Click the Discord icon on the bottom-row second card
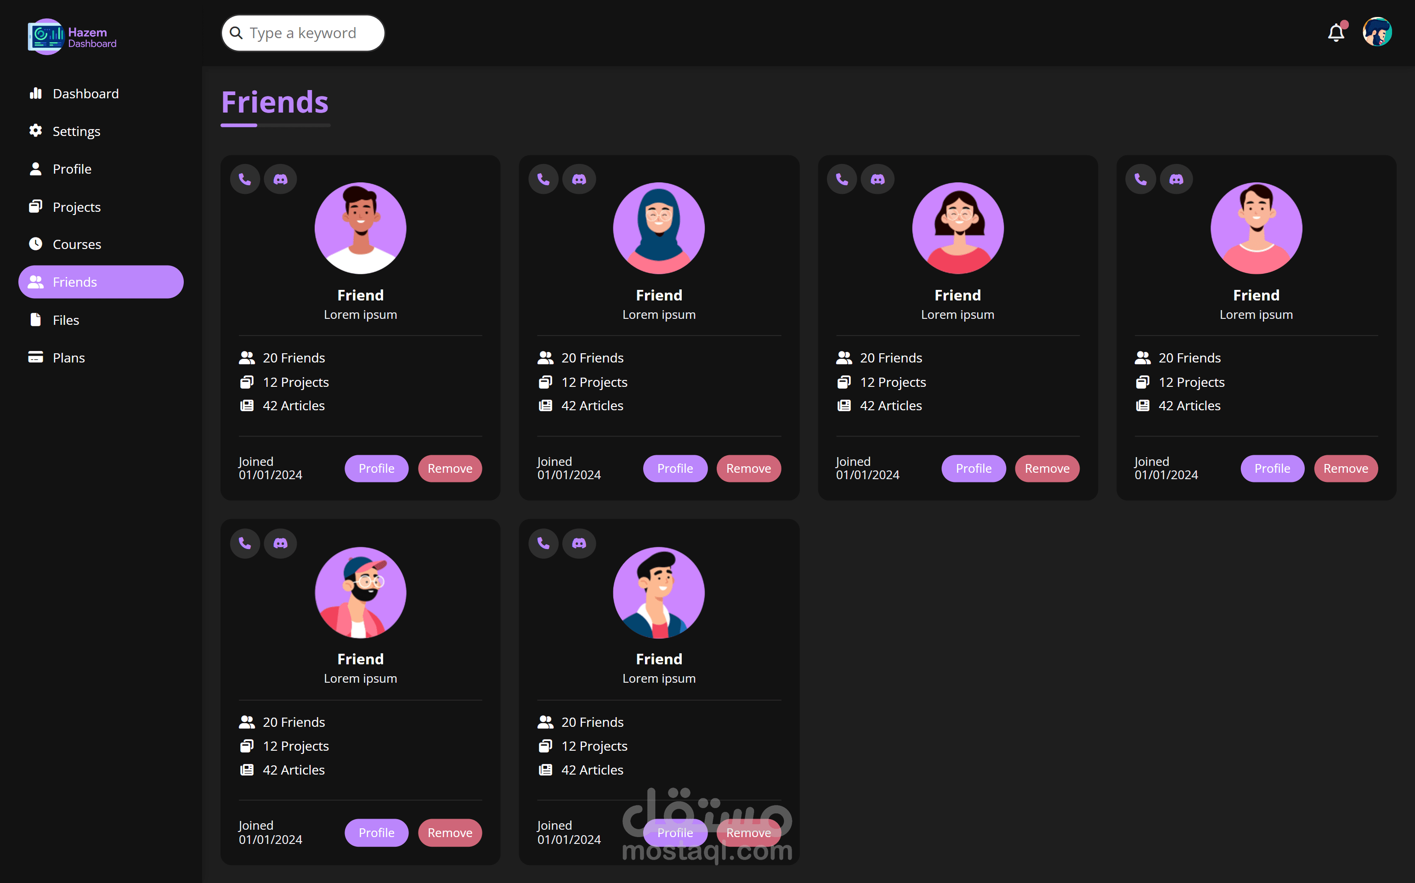Viewport: 1415px width, 883px height. 579,543
